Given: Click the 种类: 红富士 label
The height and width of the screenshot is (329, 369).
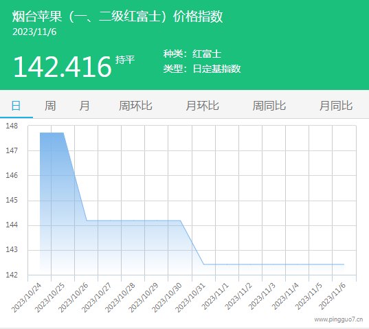Looking at the screenshot, I should pos(192,54).
